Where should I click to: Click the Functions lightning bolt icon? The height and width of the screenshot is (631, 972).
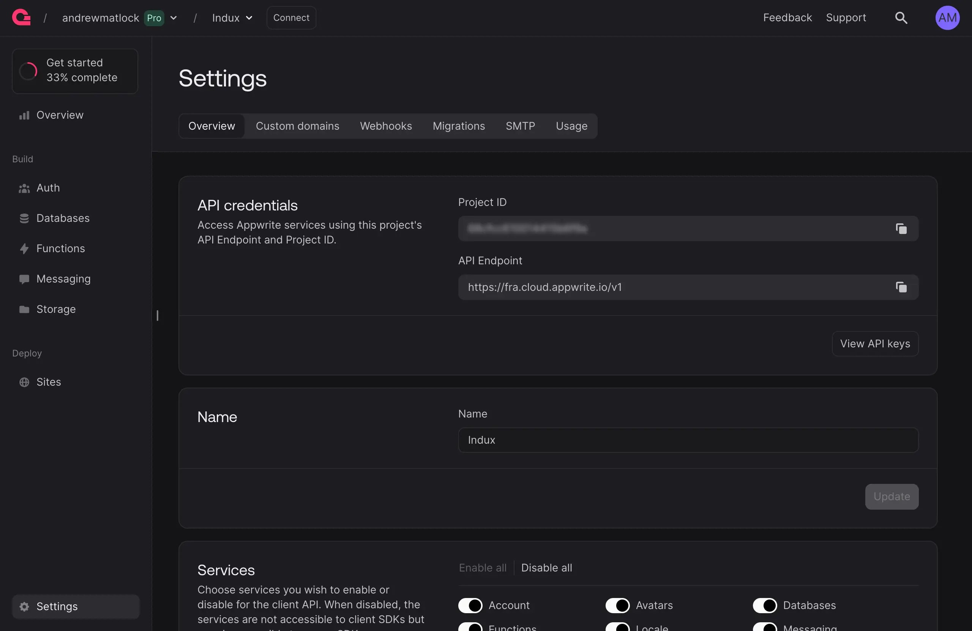point(24,248)
